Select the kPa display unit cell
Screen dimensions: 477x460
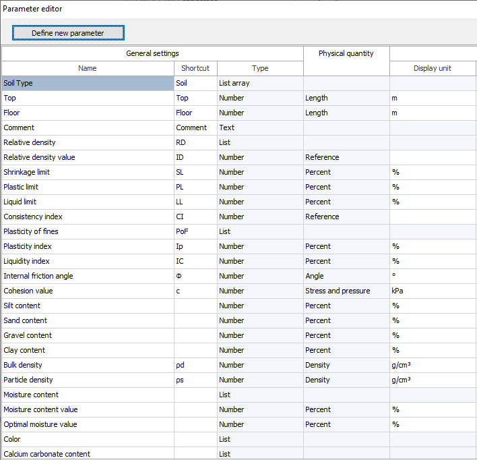tap(433, 291)
